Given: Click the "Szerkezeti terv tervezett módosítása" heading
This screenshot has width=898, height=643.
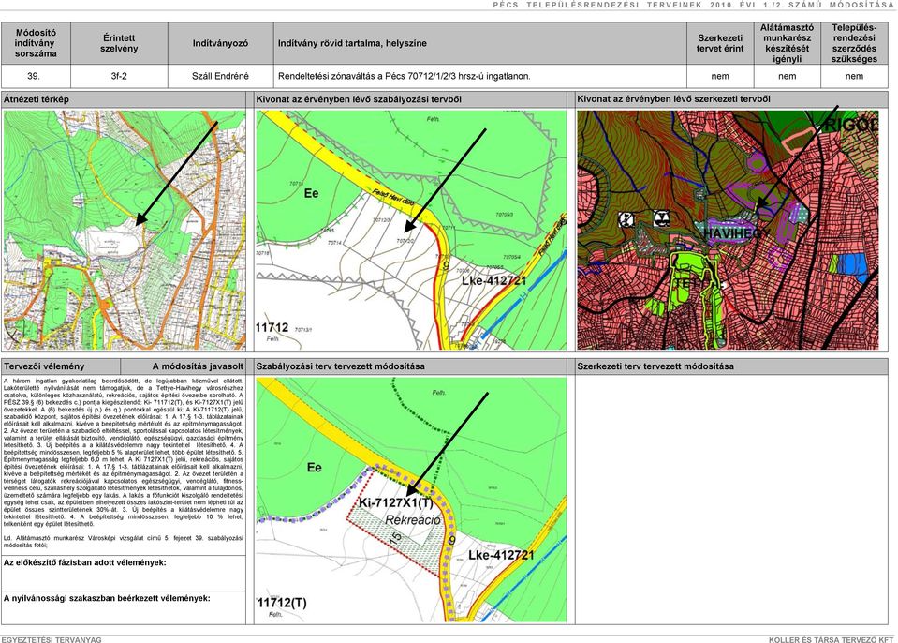Looking at the screenshot, I should coord(655,366).
